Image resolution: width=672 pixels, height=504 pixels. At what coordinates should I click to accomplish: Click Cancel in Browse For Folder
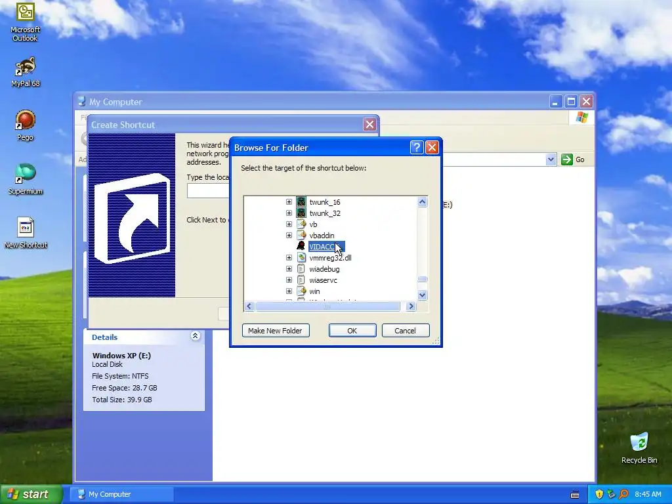(x=406, y=331)
